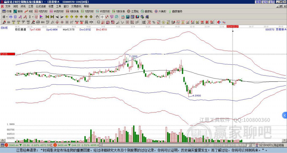Jump to first bar icon

tap(47, 17)
